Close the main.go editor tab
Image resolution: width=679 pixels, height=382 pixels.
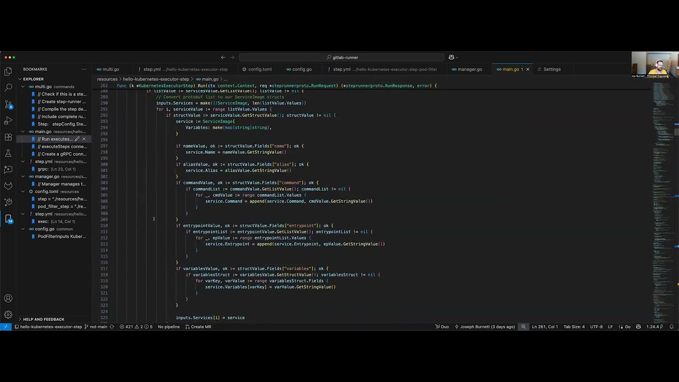[x=528, y=69]
